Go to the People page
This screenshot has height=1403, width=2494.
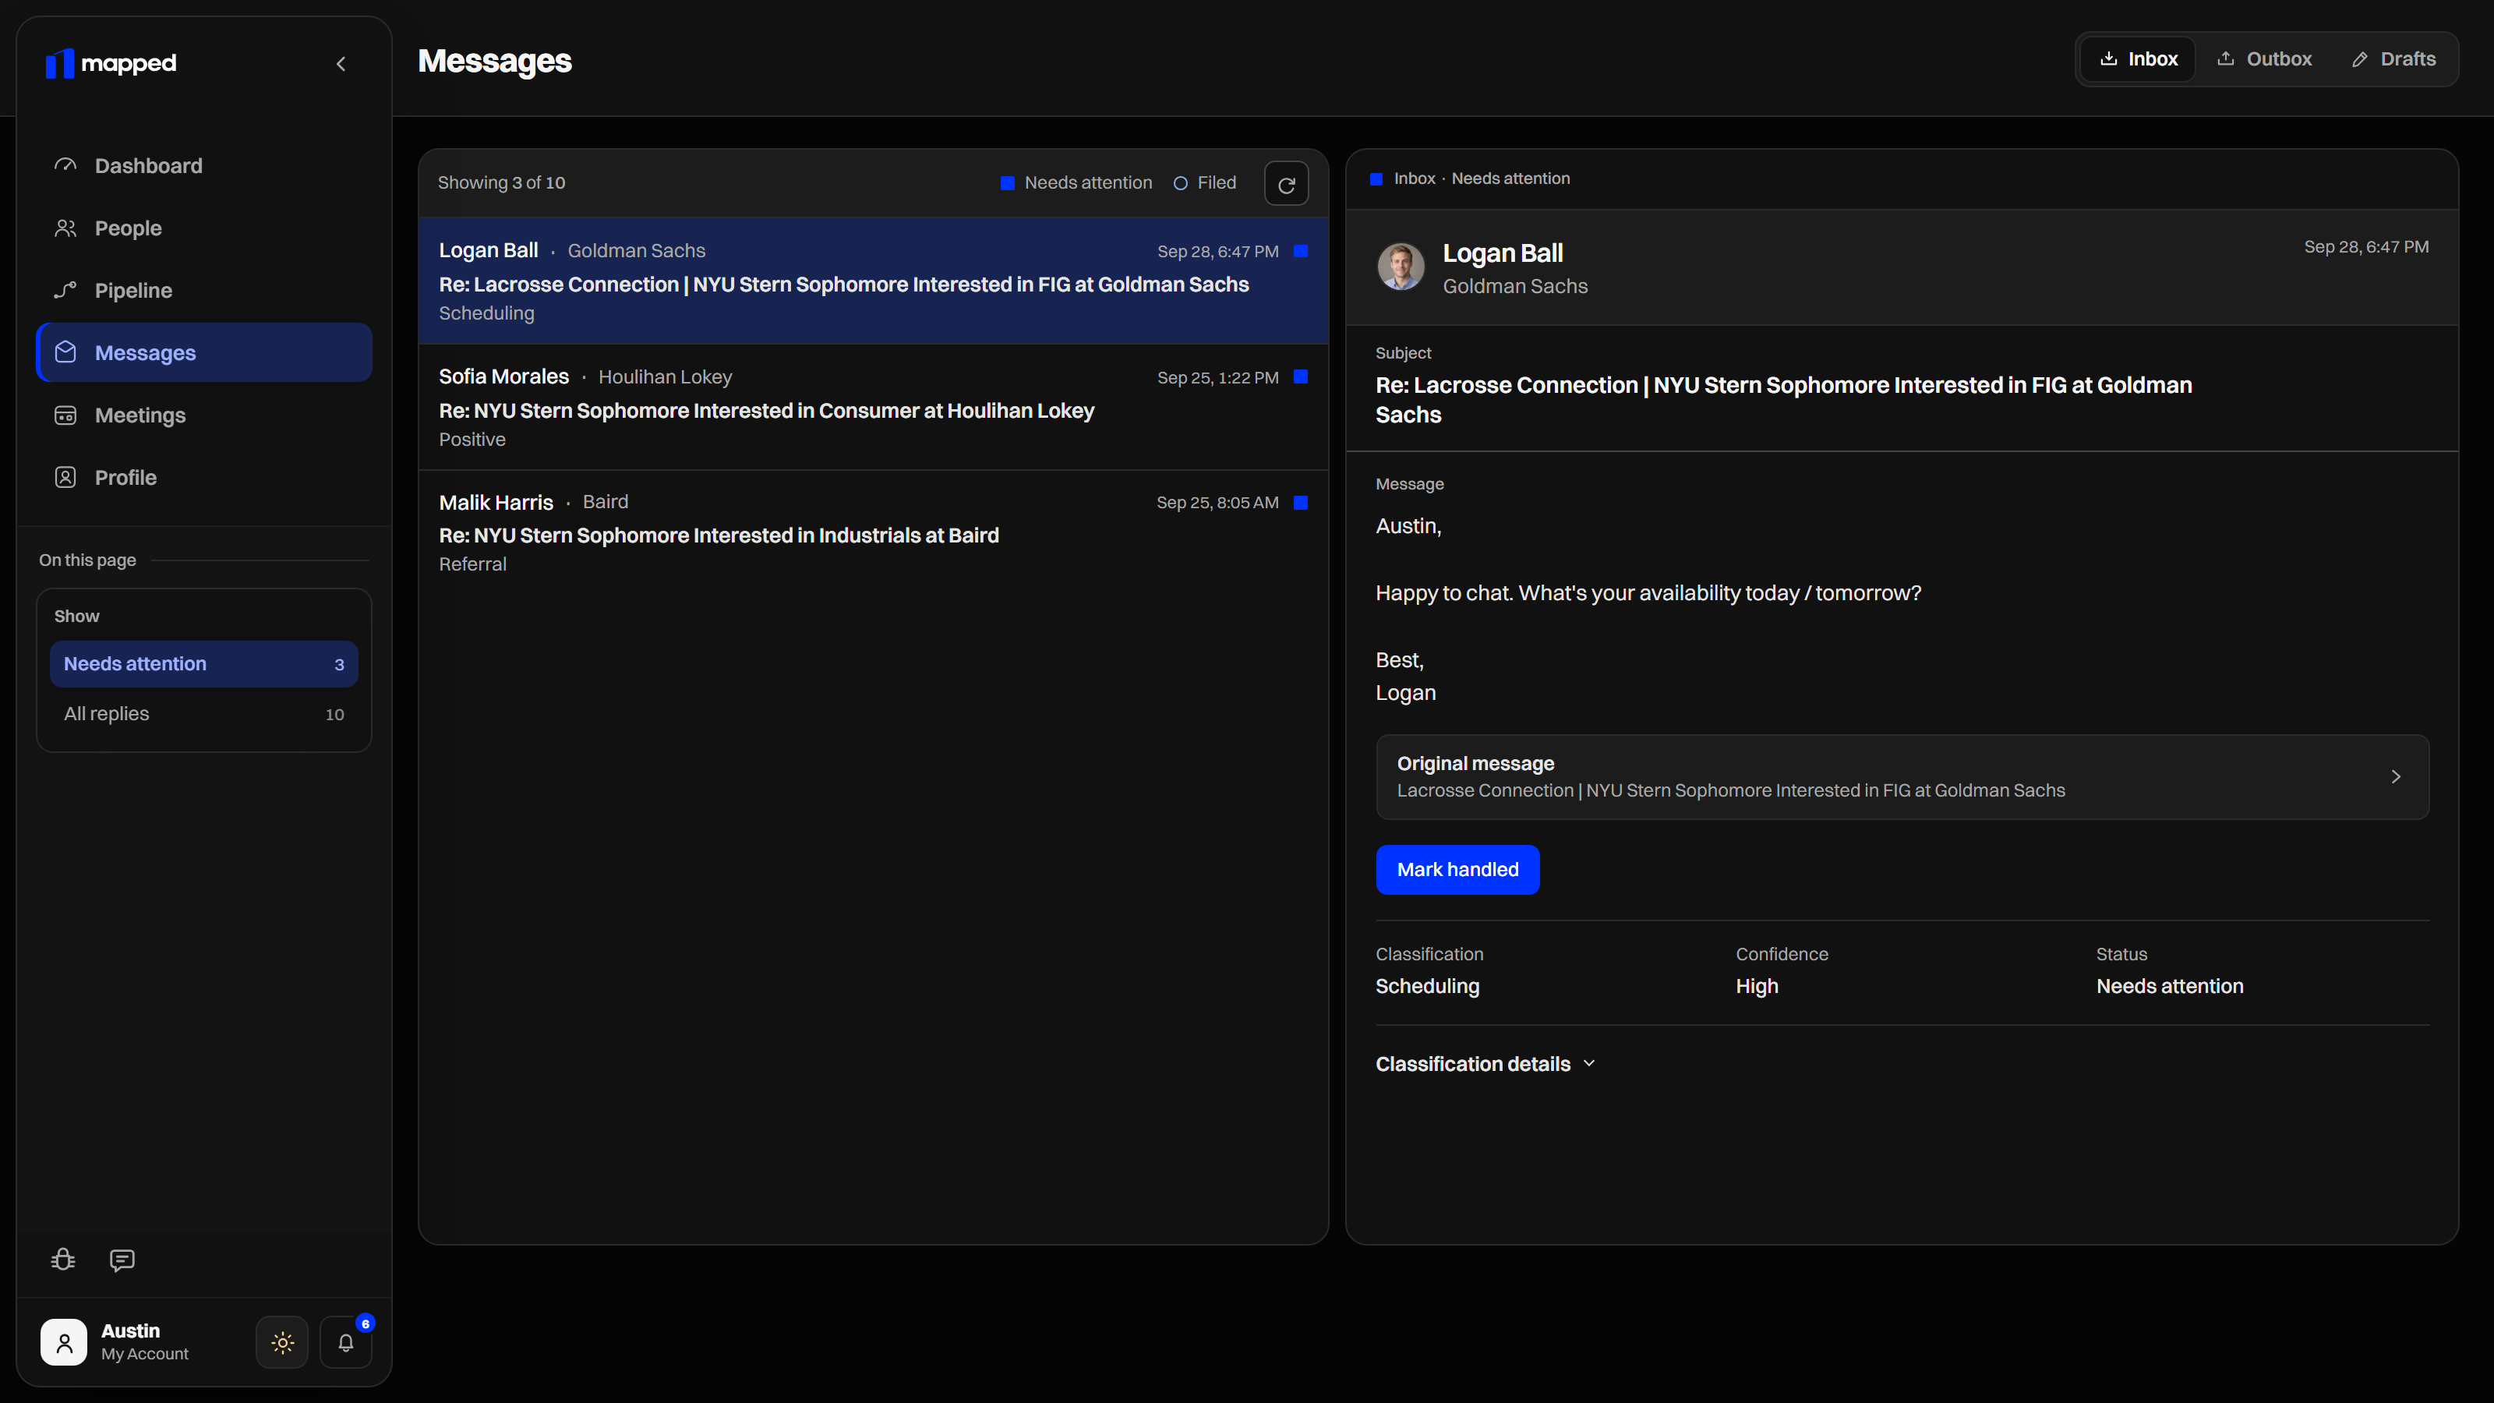coord(204,228)
